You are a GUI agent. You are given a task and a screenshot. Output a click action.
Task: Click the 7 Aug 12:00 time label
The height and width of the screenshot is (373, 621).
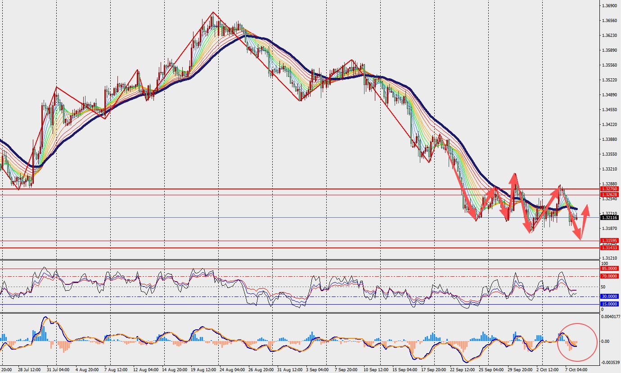point(115,369)
